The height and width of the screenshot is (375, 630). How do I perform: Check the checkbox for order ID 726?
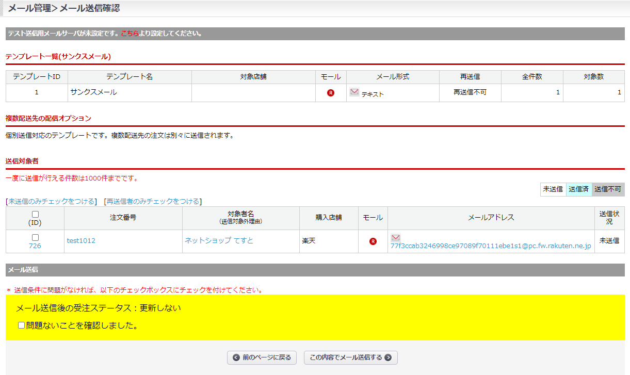[35, 237]
